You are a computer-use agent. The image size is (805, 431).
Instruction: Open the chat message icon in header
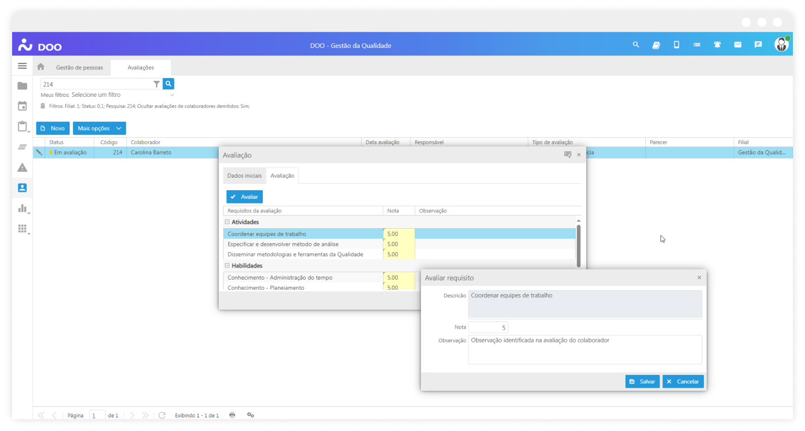point(758,45)
